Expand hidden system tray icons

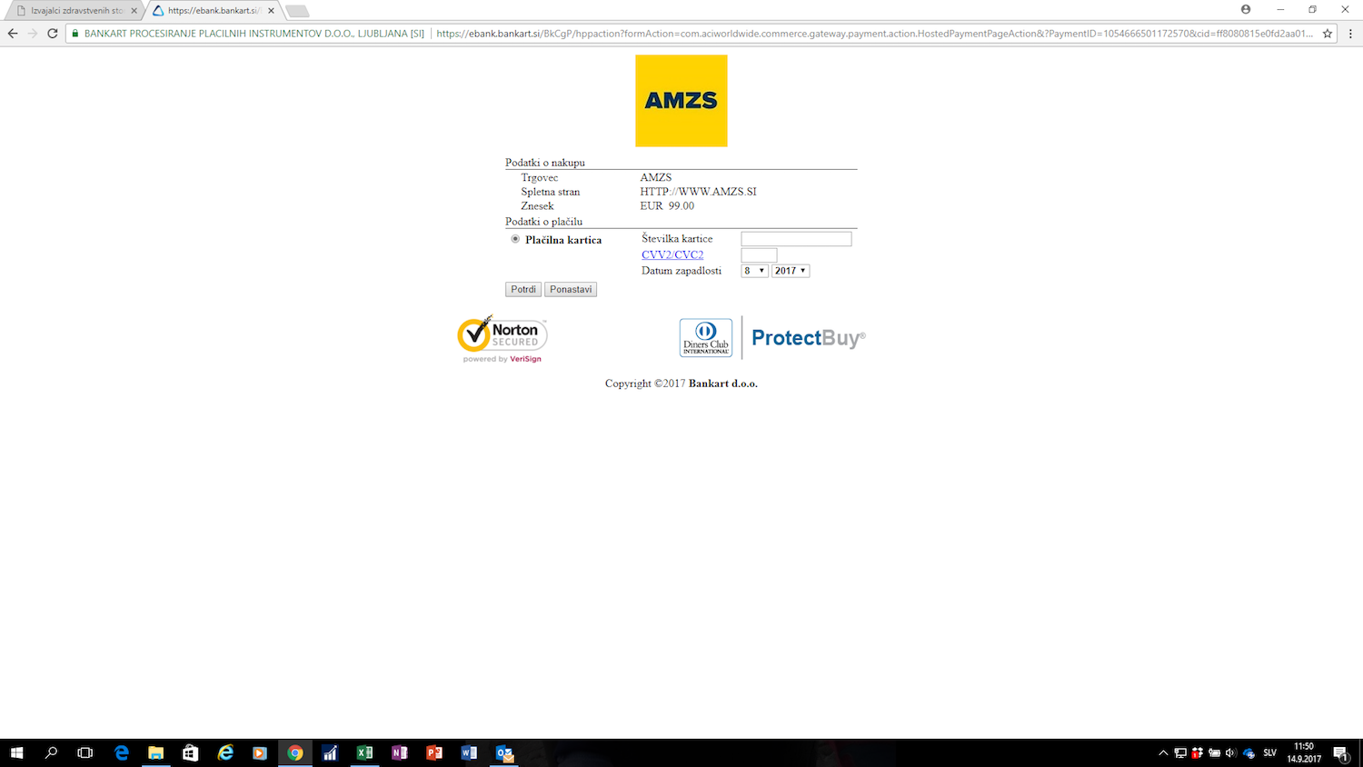[1163, 752]
